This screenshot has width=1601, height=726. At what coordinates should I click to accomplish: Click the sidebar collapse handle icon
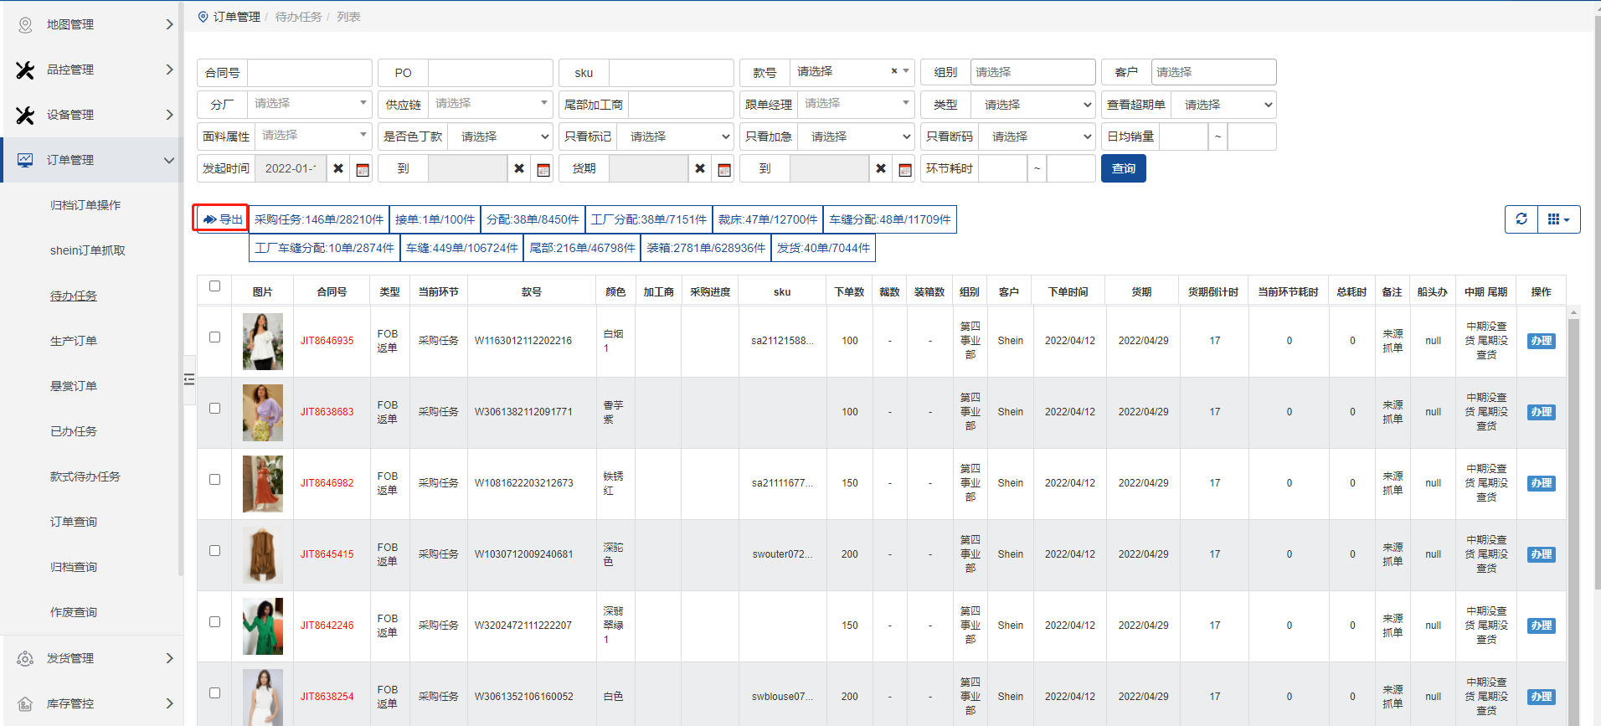189,379
